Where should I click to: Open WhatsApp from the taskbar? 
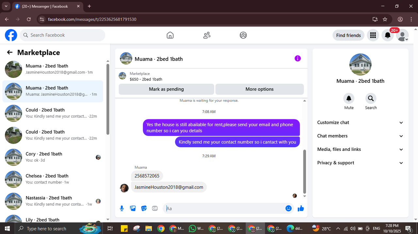tap(196, 228)
